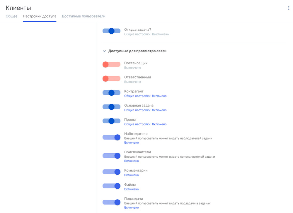Viewport: 293px width, 213px height.
Task: Toggle the Проект switch
Action: coord(111,121)
